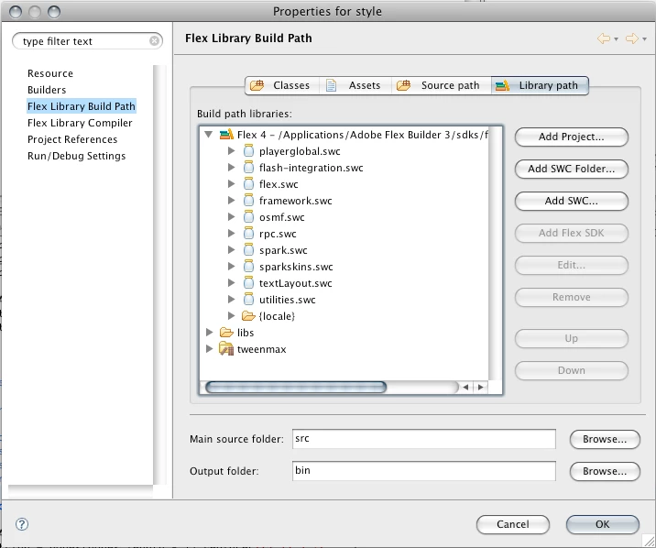Viewport: 656px width, 548px height.
Task: Expand the flex.swc node
Action: coord(231,184)
